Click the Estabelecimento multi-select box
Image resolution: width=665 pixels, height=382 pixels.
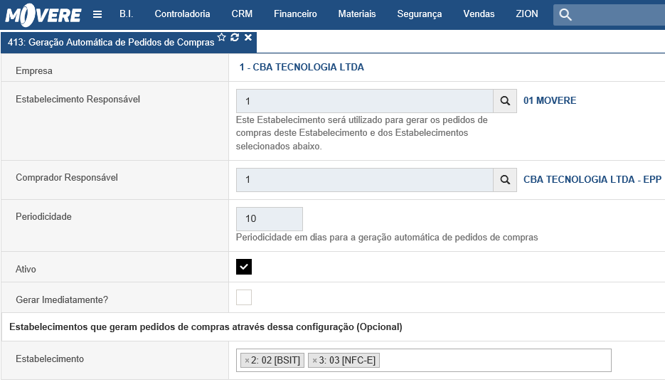(x=424, y=361)
